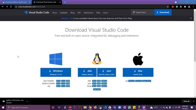Viewport: 196px width, 110px height.
Task: Open the Learn navigation link
Action: pyautogui.click(x=105, y=13)
